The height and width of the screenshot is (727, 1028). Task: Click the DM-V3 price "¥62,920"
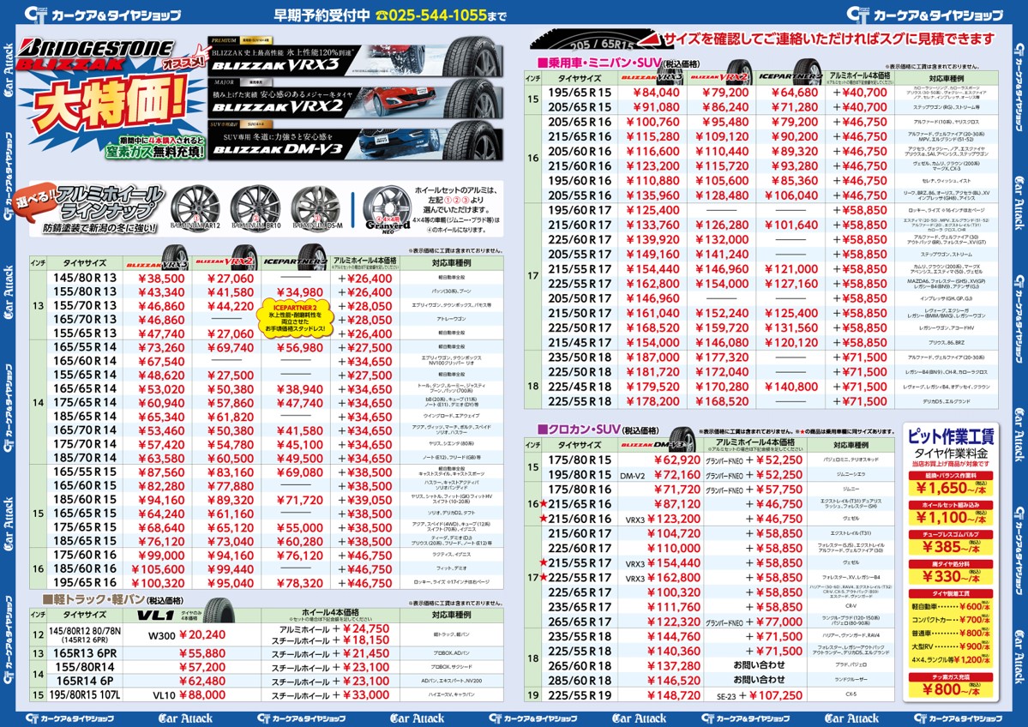click(x=677, y=460)
